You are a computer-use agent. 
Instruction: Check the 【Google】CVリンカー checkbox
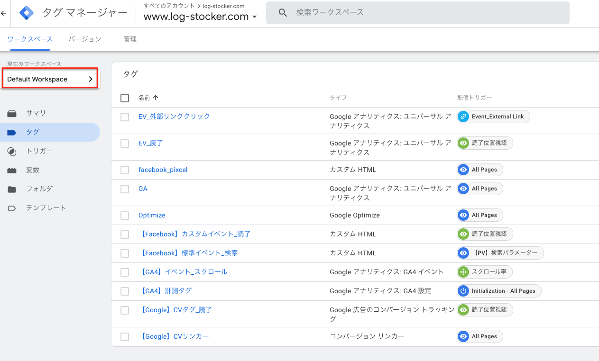coord(125,336)
